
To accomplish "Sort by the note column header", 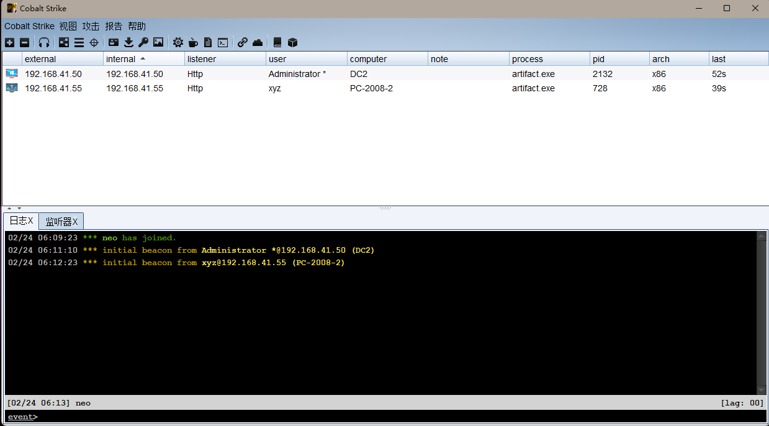I will 469,59.
